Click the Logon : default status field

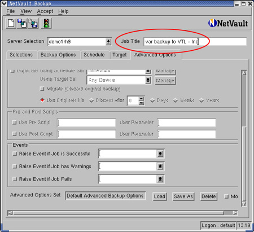tap(218, 225)
